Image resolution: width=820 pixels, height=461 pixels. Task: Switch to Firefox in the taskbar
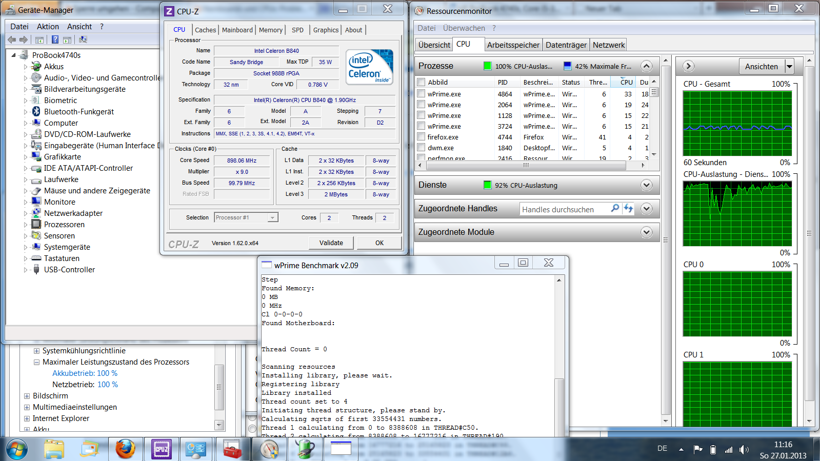tap(125, 449)
